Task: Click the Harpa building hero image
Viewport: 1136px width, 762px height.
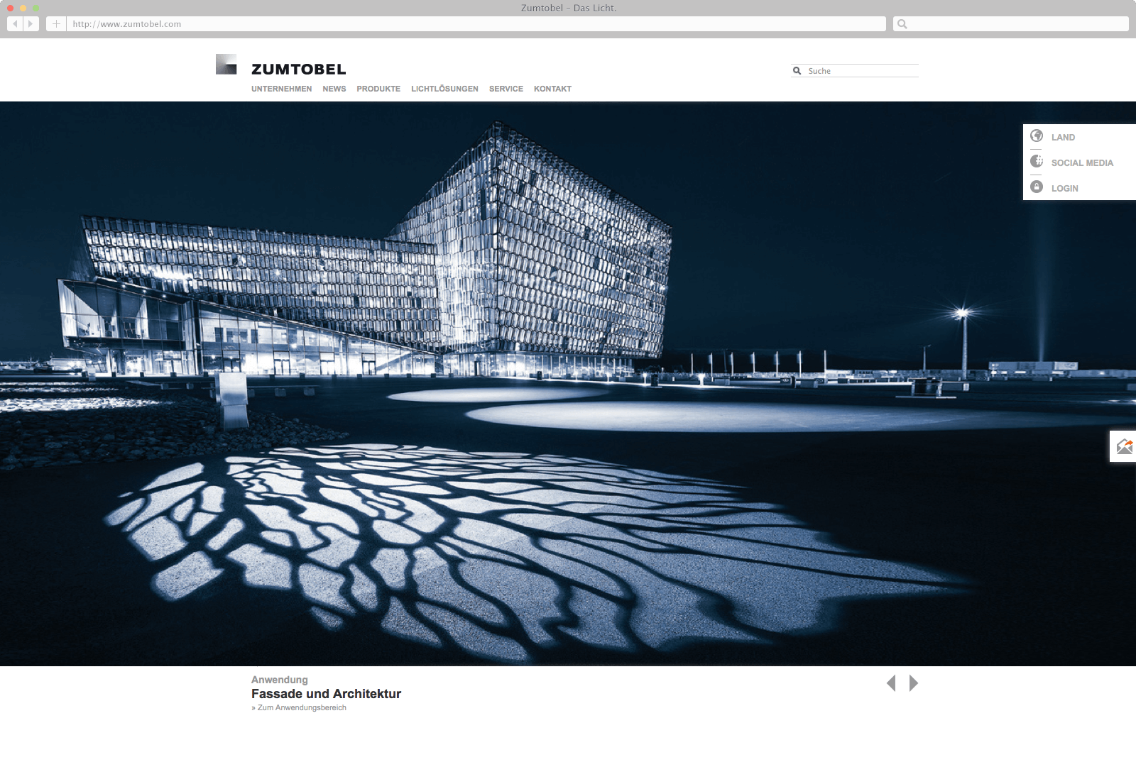Action: (568, 384)
